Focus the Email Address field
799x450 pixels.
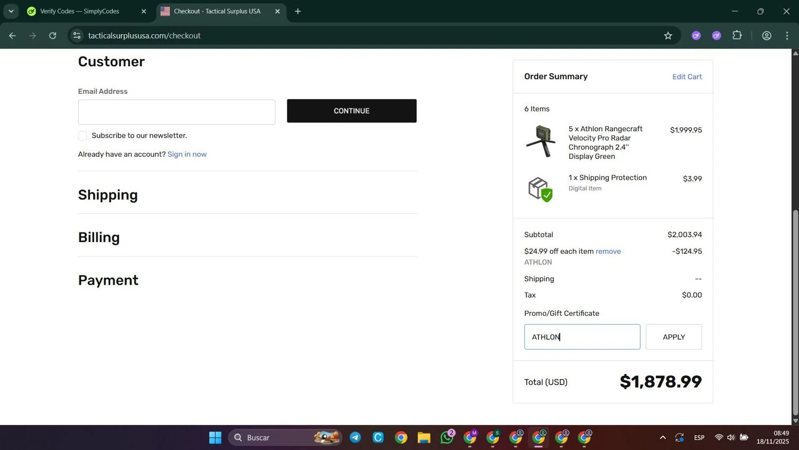[x=177, y=112]
